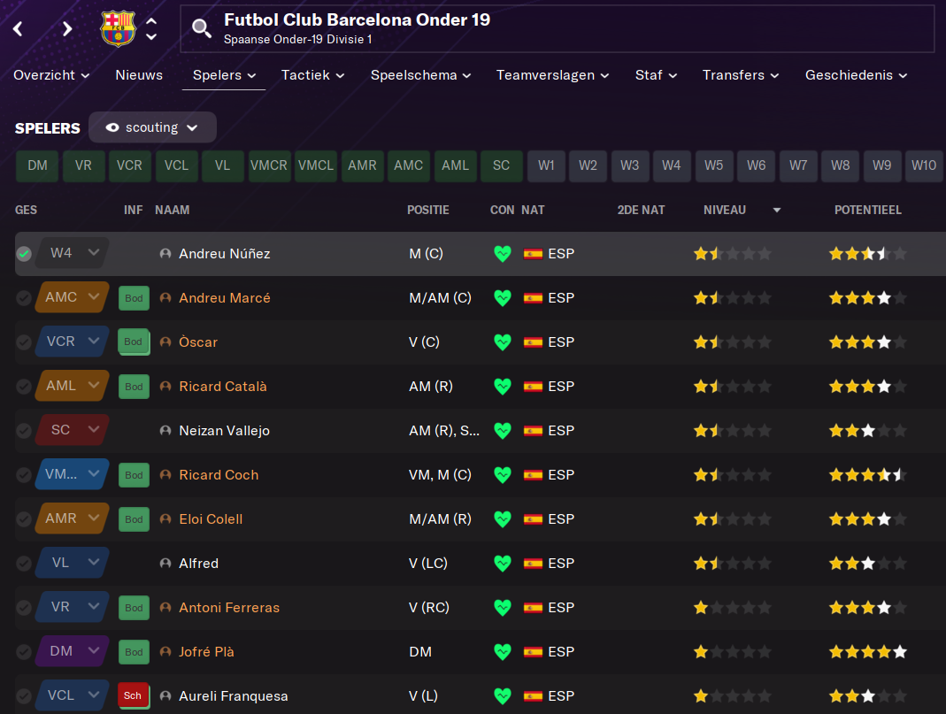Click potential star rating of Jofré Plà
Screen dimensions: 946x714
click(x=867, y=652)
